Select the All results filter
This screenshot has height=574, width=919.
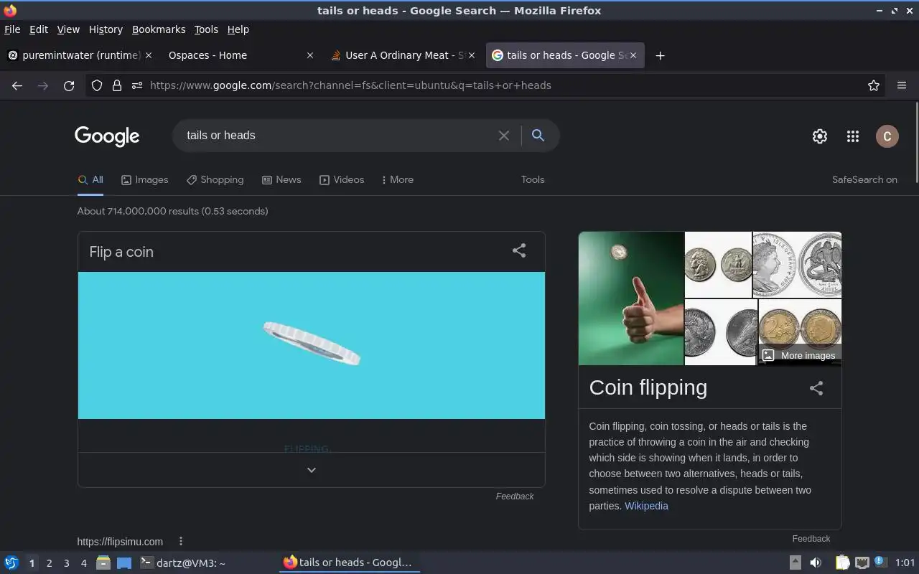(90, 179)
